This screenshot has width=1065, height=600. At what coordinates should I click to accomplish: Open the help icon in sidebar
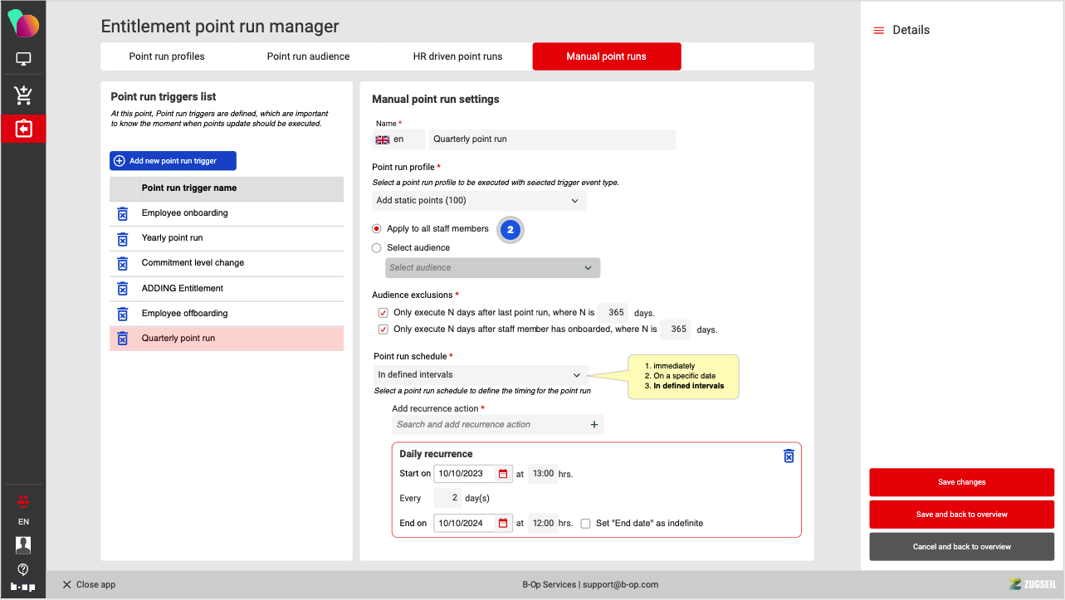coord(23,569)
